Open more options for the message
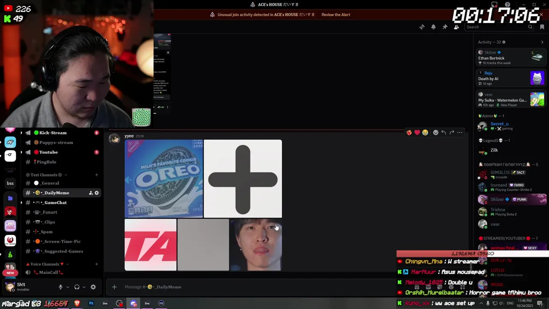The image size is (549, 309). [460, 133]
